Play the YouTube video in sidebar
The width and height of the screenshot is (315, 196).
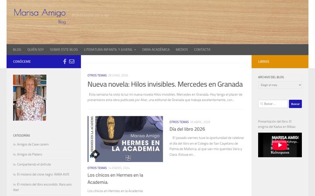280,145
